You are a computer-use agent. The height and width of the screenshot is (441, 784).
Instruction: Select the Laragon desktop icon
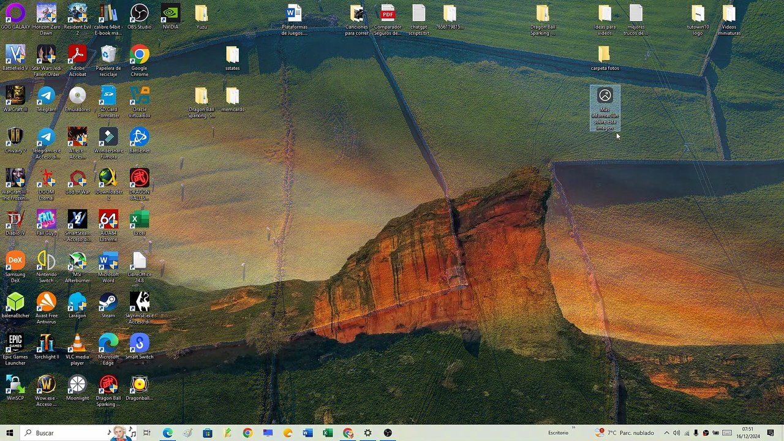pos(77,305)
